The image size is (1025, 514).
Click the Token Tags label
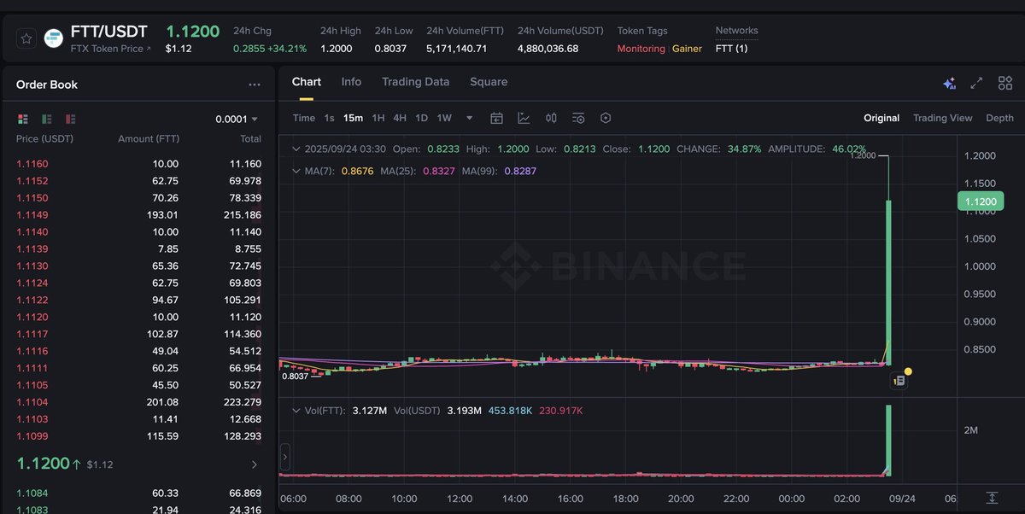642,31
